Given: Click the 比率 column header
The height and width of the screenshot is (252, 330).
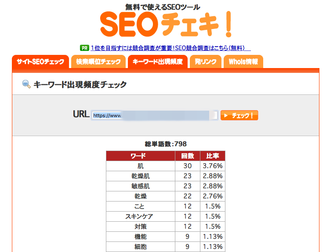Looking at the screenshot, I should click(213, 156).
